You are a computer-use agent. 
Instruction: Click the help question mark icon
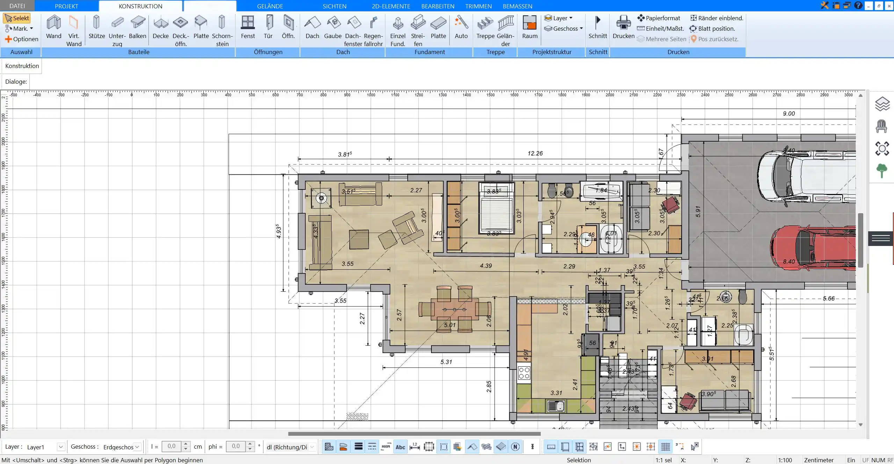(858, 5)
